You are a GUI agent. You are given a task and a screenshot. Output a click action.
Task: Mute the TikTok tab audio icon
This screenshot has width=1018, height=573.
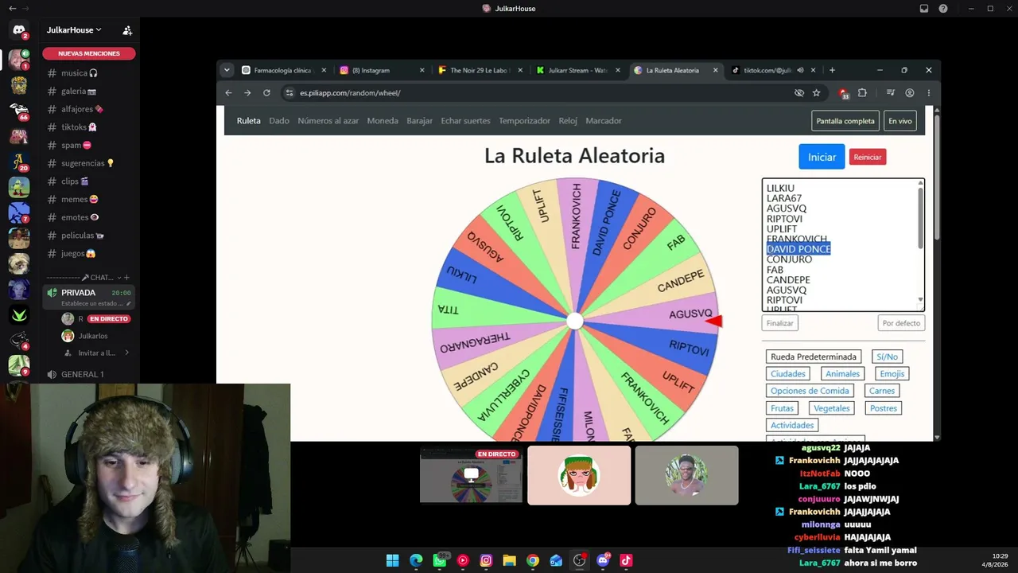[800, 70]
